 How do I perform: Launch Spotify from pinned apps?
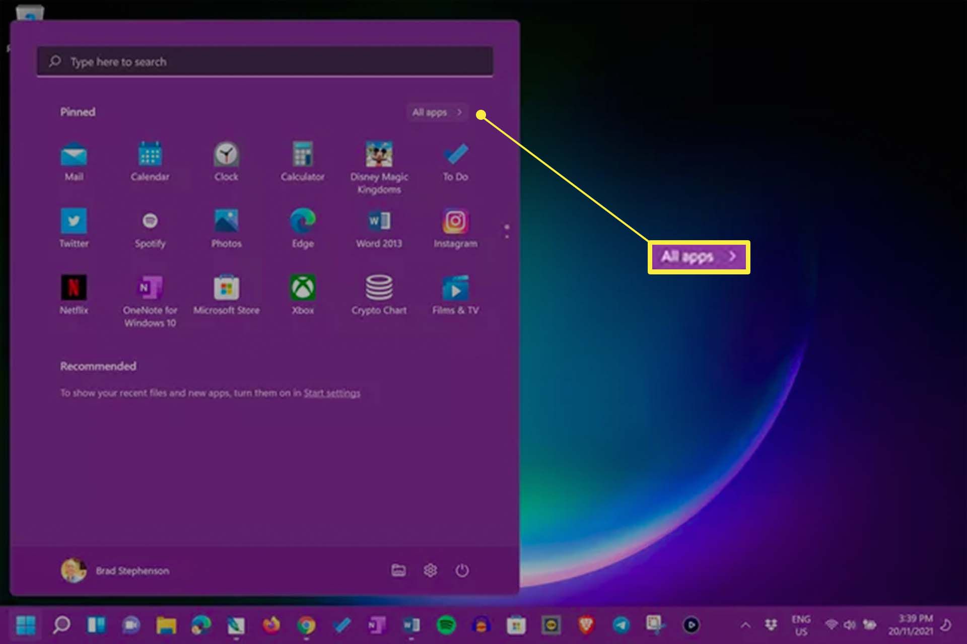(150, 229)
